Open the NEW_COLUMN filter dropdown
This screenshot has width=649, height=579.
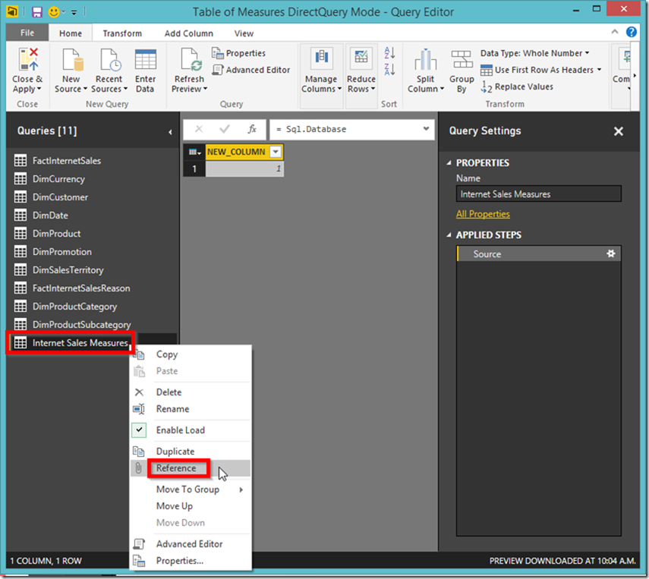tap(276, 152)
